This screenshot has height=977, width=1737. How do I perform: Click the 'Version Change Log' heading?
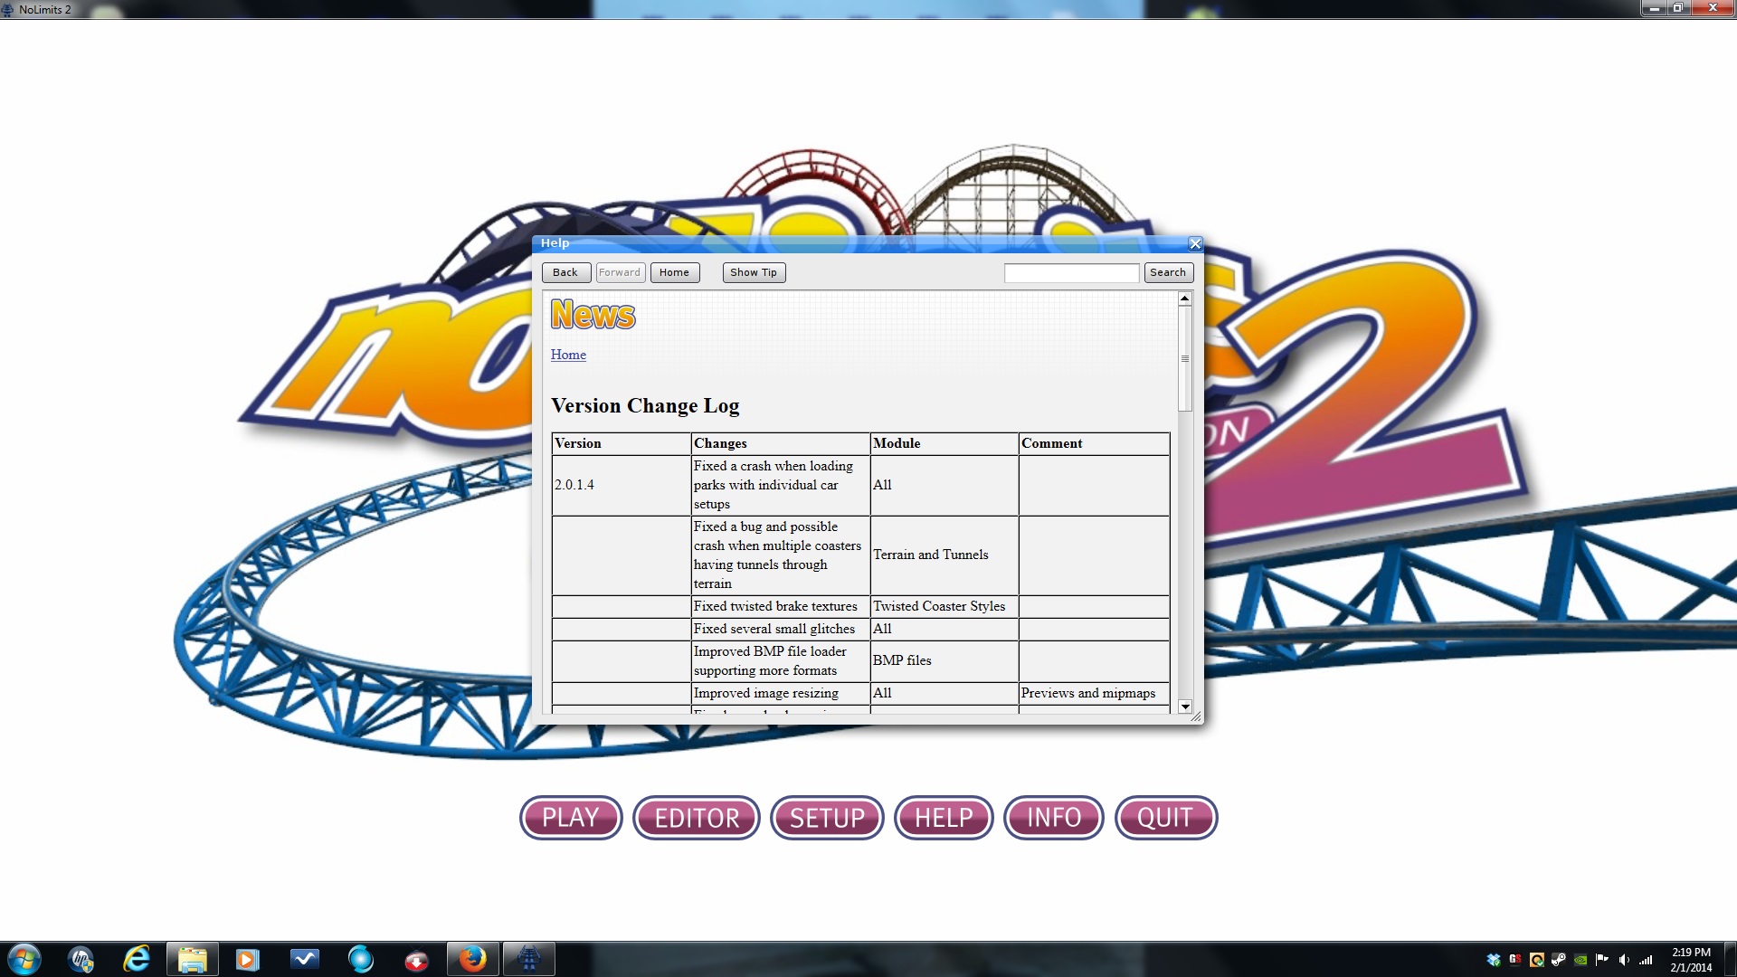(645, 405)
